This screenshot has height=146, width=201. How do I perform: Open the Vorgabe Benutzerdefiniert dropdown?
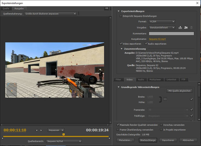point(162,28)
